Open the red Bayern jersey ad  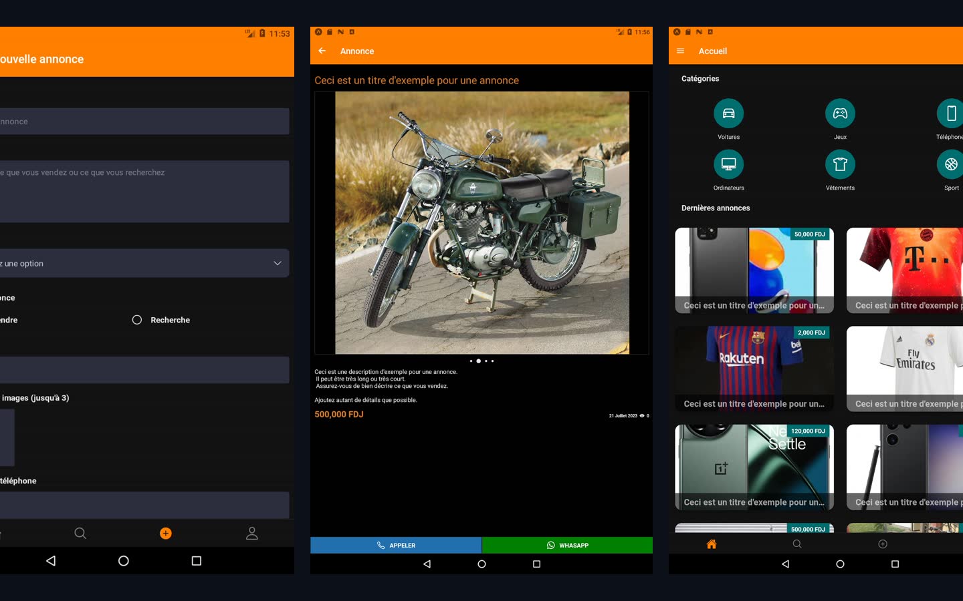905,270
